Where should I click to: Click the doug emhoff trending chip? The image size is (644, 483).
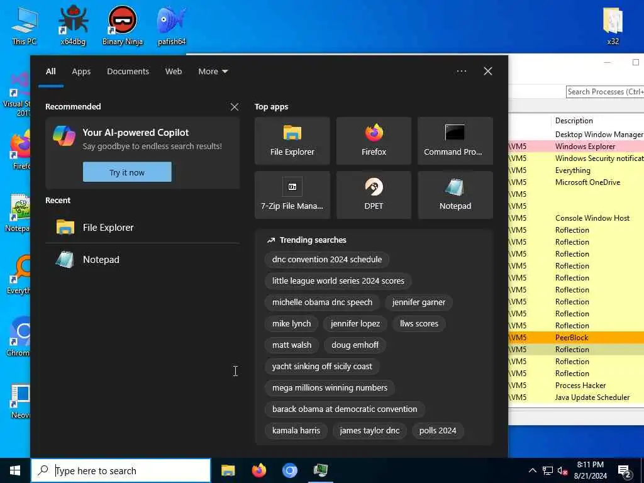point(355,345)
